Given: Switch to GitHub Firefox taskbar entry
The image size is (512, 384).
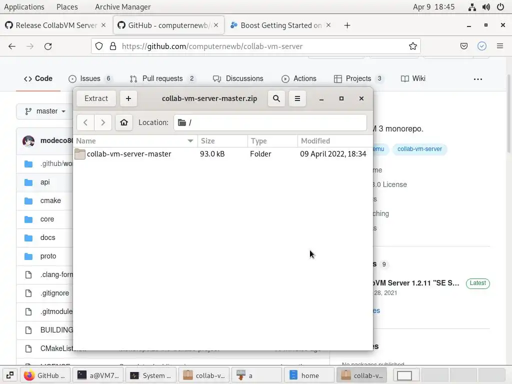Looking at the screenshot, I should click(x=45, y=375).
